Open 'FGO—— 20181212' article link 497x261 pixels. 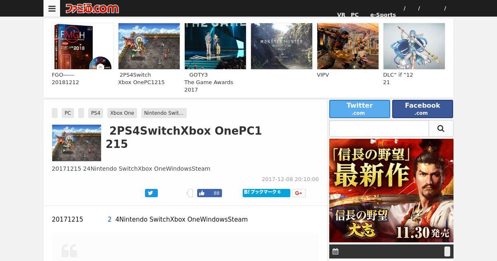[x=65, y=79]
